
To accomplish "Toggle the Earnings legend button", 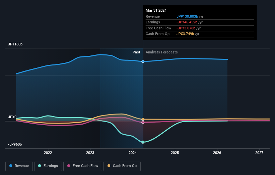I will (48, 166).
